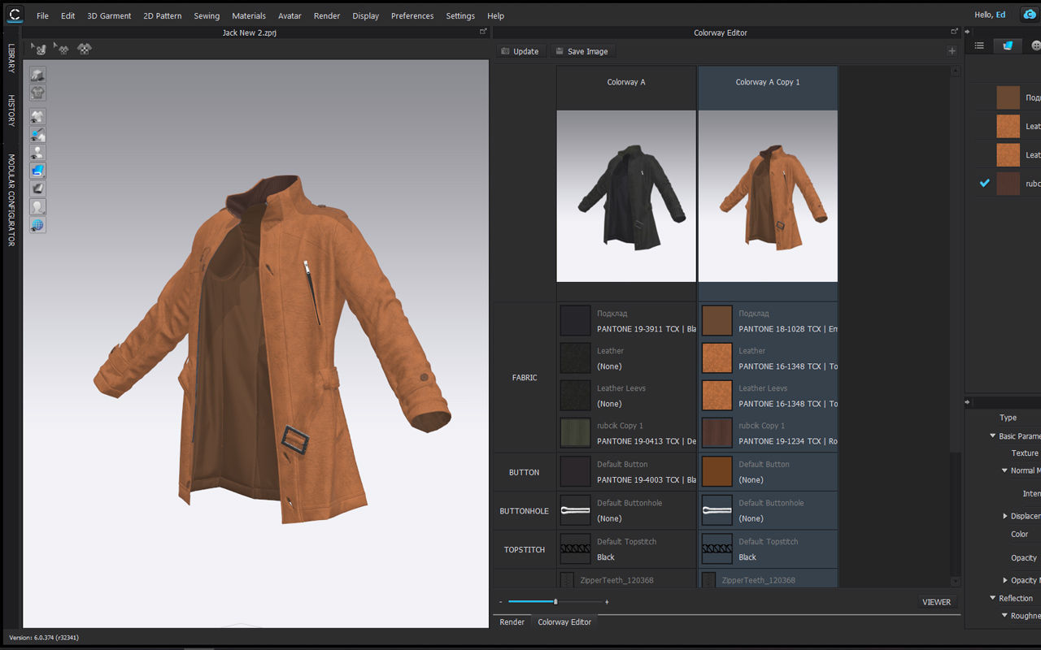Image resolution: width=1041 pixels, height=650 pixels.
Task: Open the Preferences menu
Action: [x=412, y=15]
